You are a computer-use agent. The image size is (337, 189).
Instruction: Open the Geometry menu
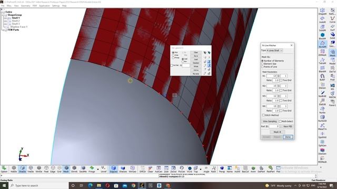click(x=25, y=6)
